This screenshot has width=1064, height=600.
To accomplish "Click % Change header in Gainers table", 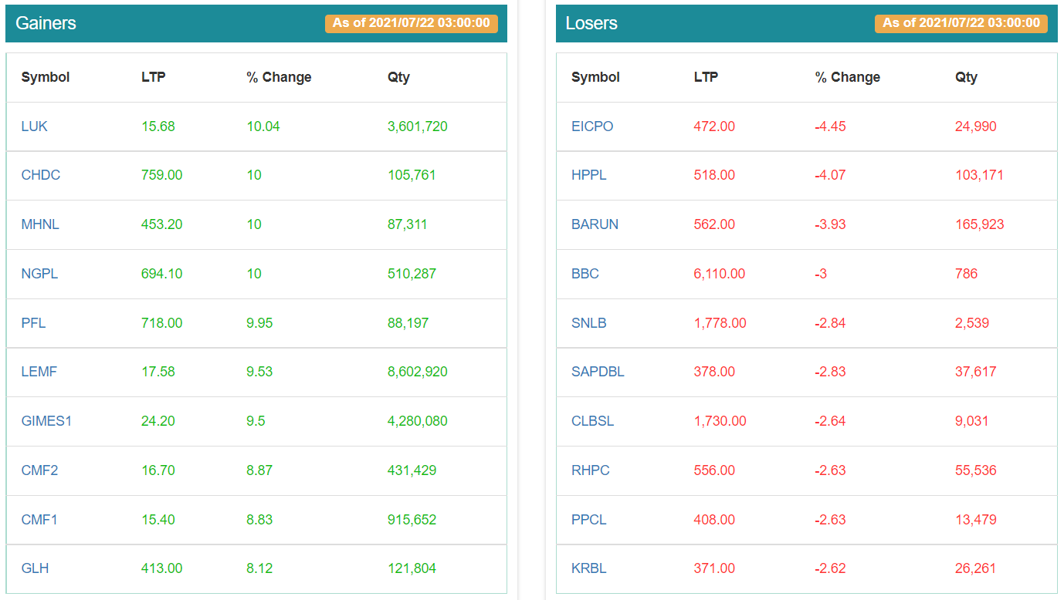I will [279, 77].
